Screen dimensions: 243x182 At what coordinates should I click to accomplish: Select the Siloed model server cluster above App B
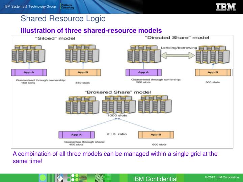click(x=82, y=53)
